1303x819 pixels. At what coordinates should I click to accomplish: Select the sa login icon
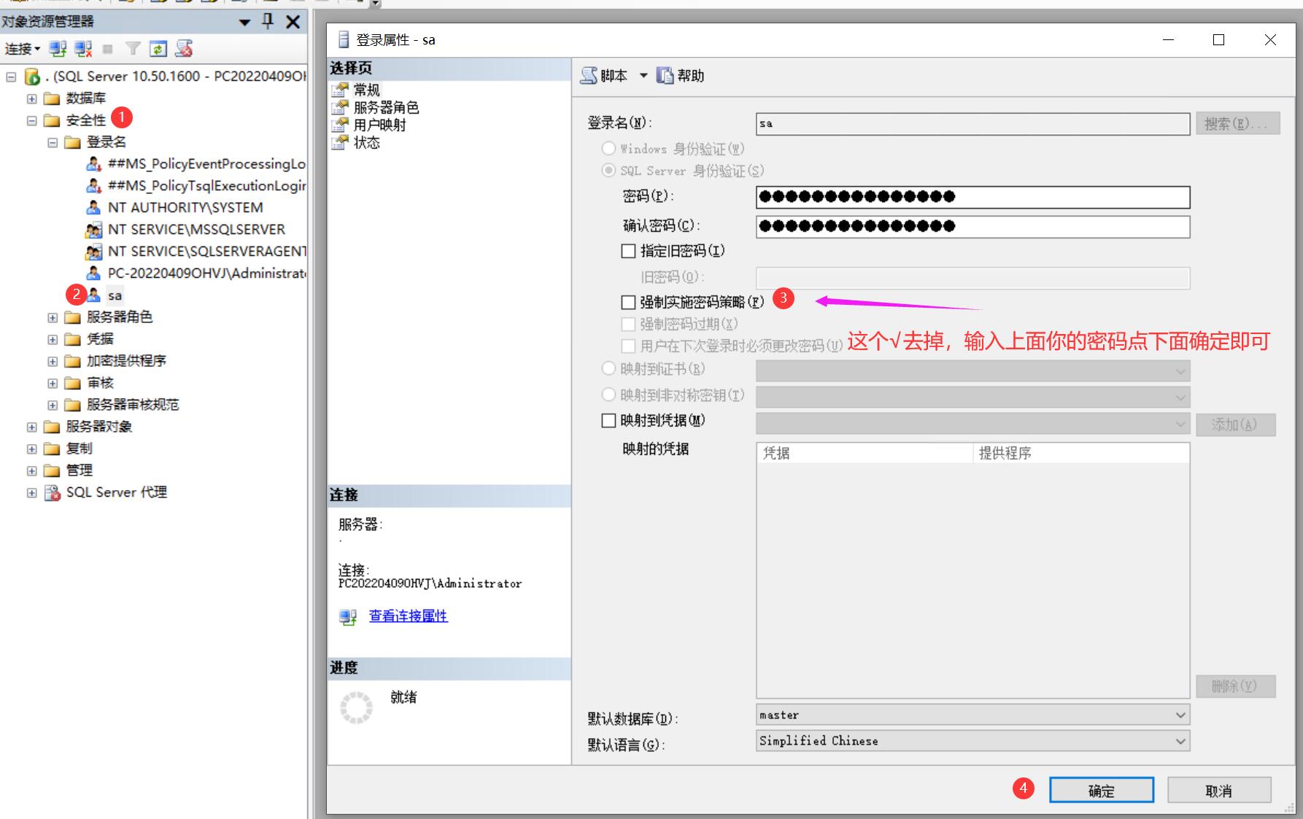pos(94,295)
